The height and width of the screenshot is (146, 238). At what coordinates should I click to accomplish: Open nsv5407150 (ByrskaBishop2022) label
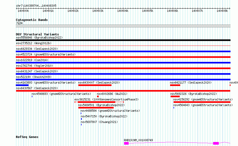click(104, 116)
